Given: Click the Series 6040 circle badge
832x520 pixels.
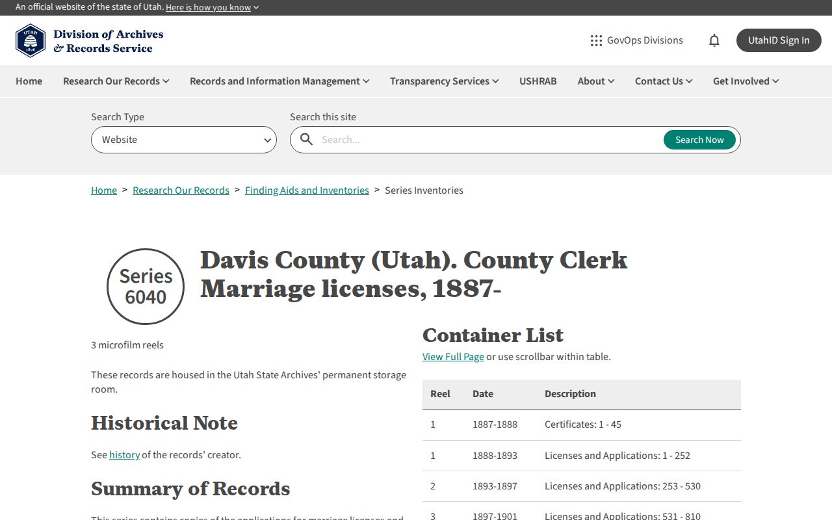Looking at the screenshot, I should coord(146,287).
